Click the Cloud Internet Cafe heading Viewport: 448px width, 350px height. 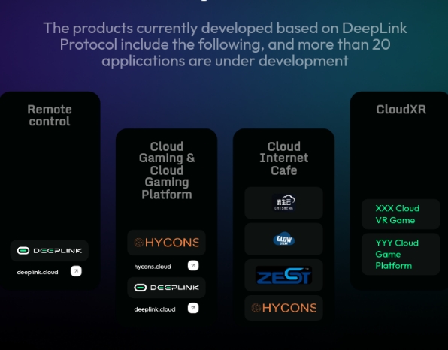coord(283,158)
